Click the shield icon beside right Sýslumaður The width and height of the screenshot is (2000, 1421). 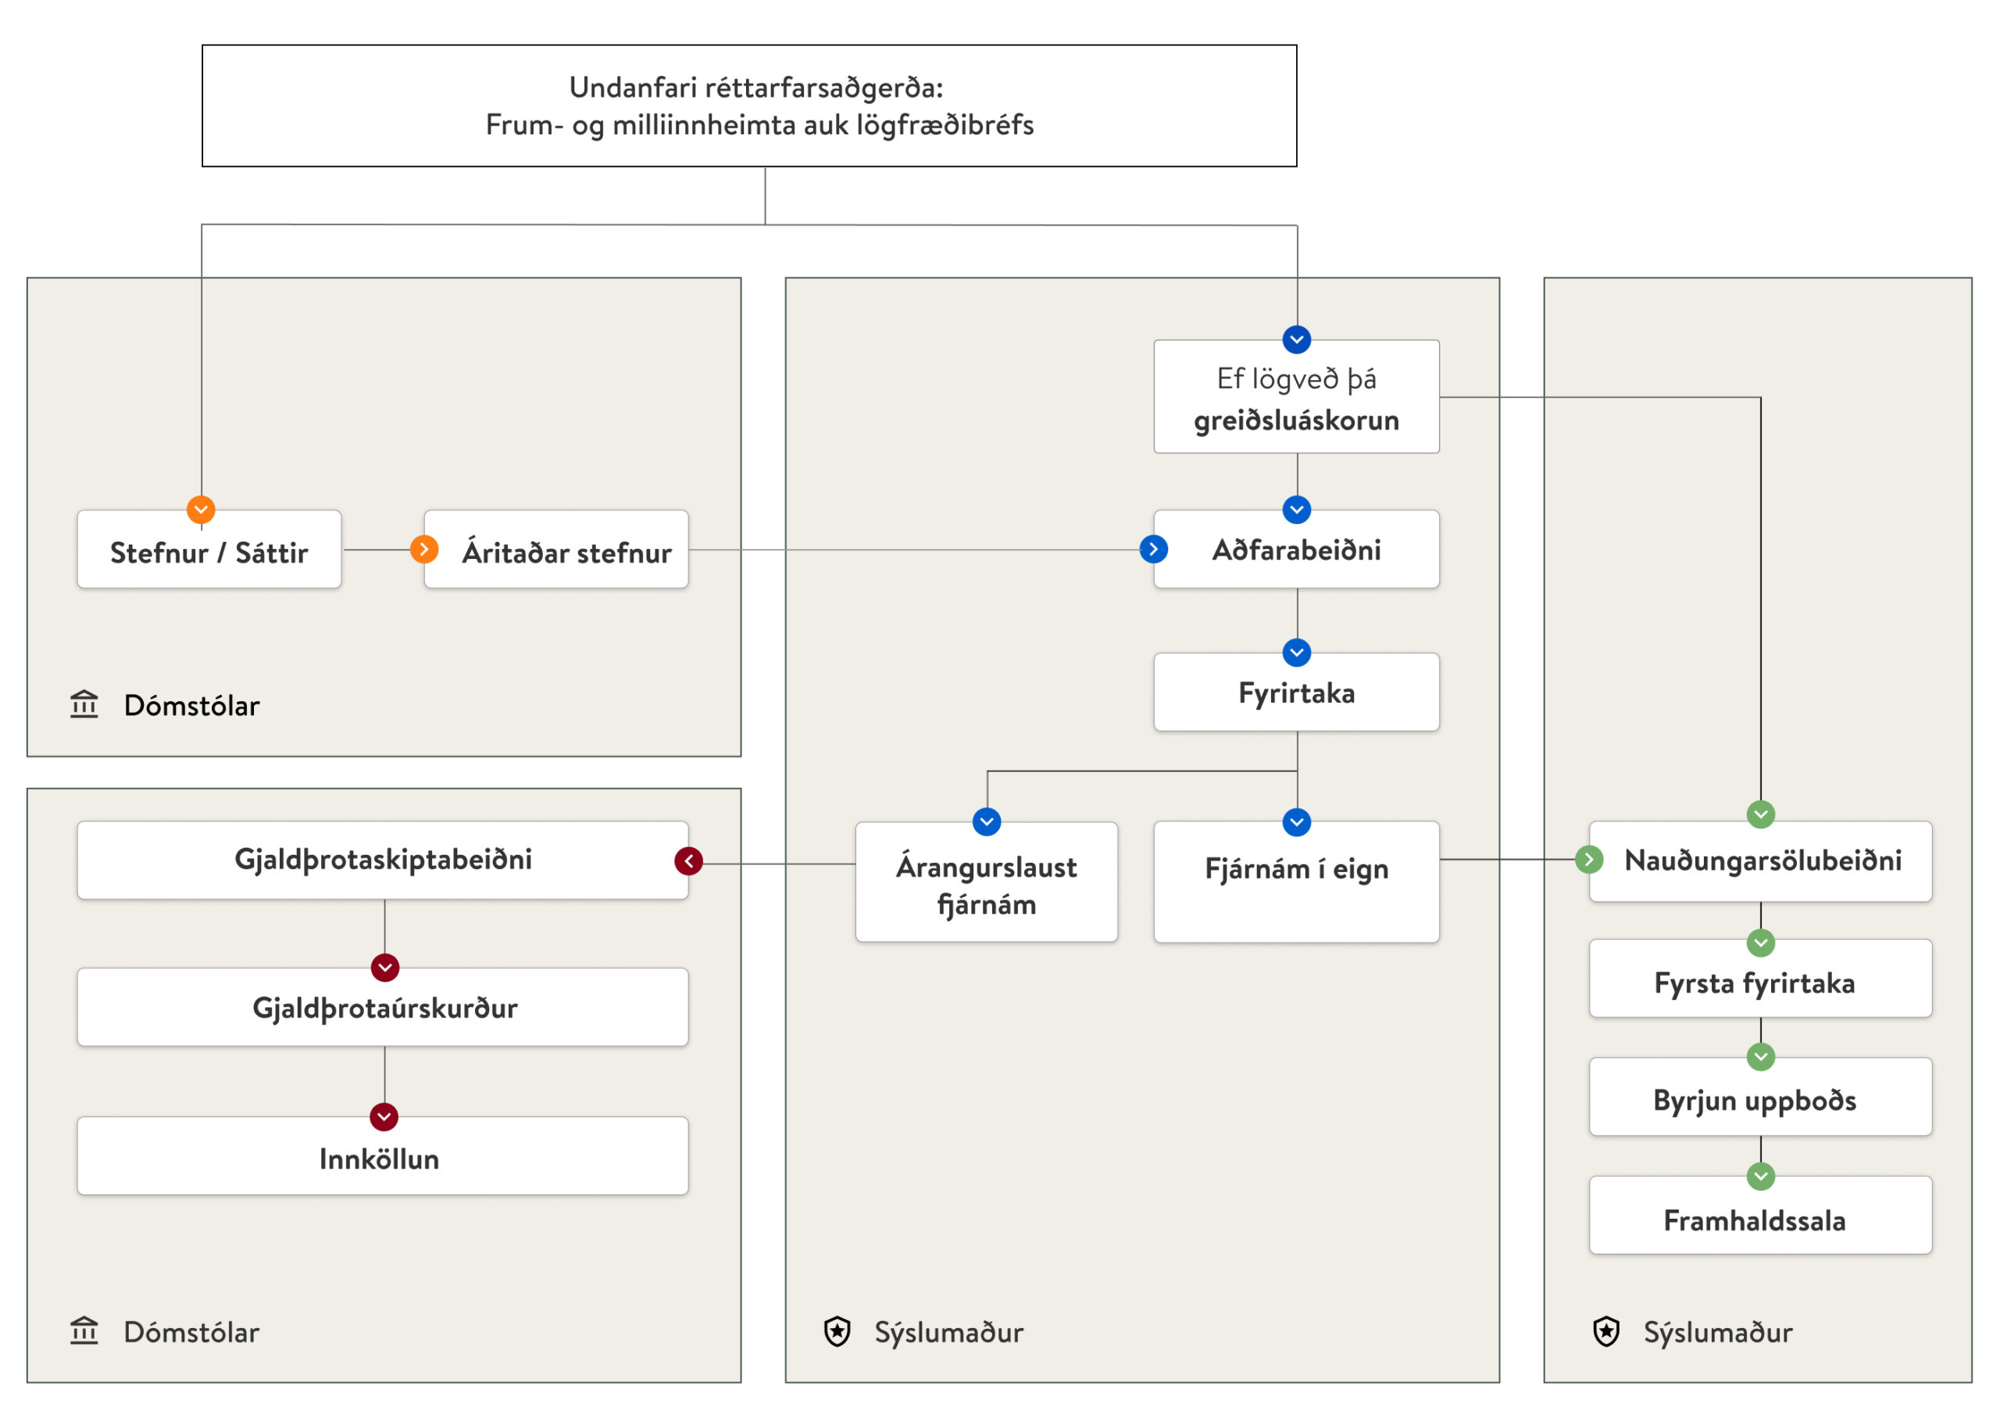(x=1606, y=1332)
